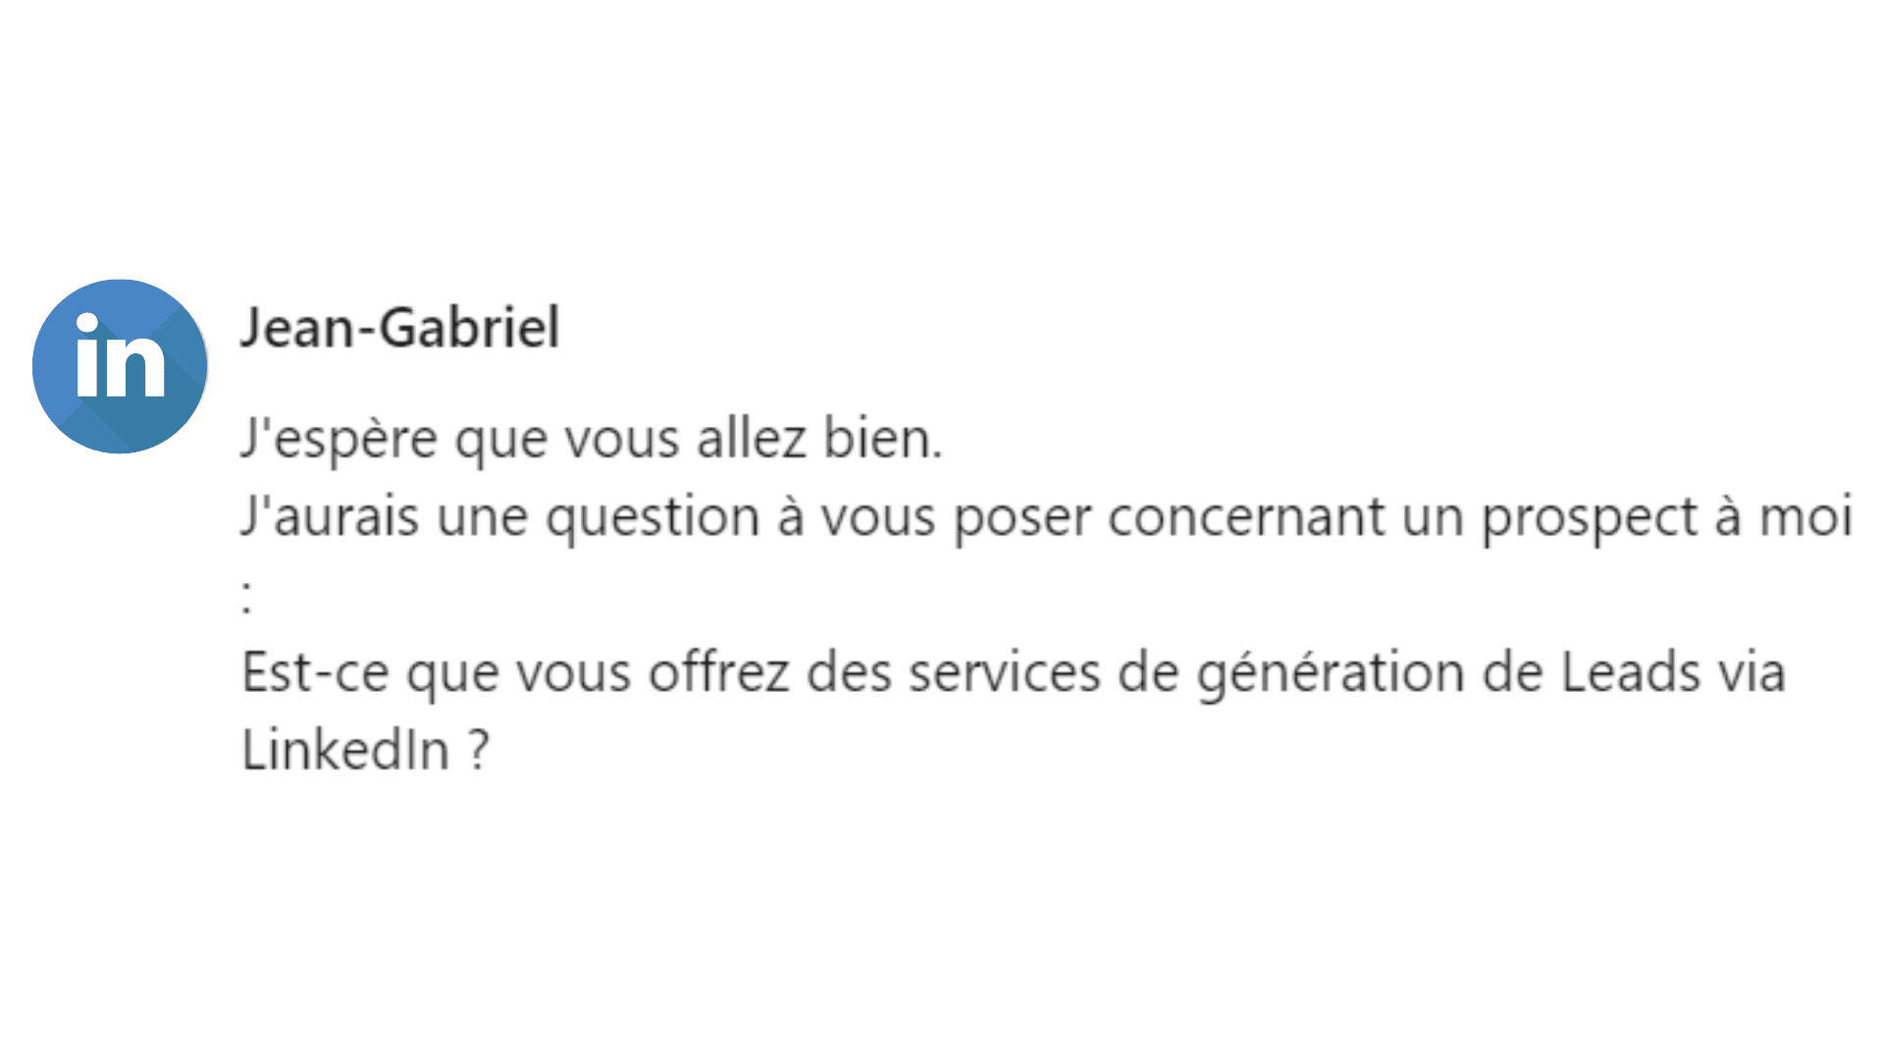
Task: Click the word 'offrez' in the message
Action: pos(718,673)
